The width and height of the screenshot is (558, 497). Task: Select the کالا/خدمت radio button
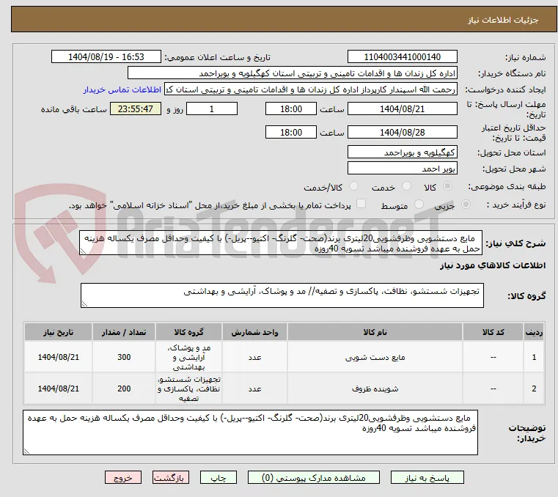[x=353, y=186]
